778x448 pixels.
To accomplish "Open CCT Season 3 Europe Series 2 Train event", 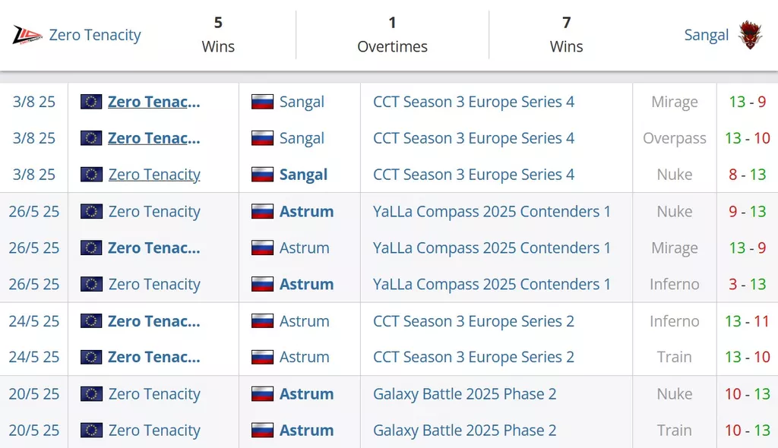I will pos(473,357).
